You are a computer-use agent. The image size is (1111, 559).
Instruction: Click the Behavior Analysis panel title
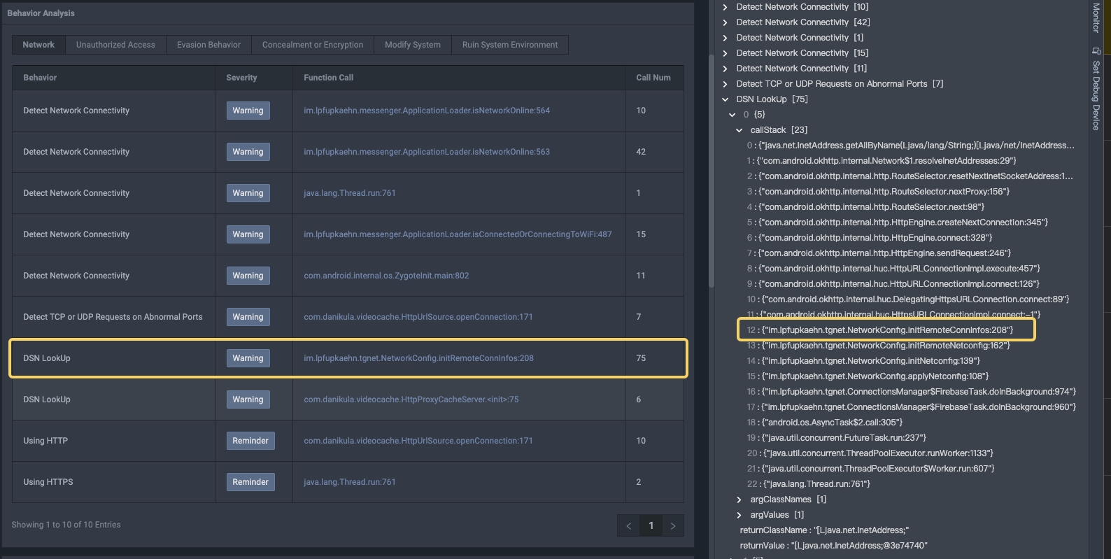pos(41,13)
